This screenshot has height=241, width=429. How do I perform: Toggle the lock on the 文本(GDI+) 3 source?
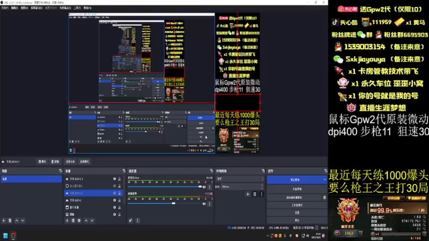click(x=119, y=179)
